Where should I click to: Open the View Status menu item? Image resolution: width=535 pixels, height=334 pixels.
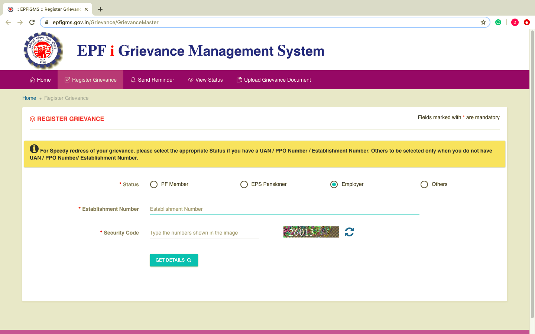[205, 80]
